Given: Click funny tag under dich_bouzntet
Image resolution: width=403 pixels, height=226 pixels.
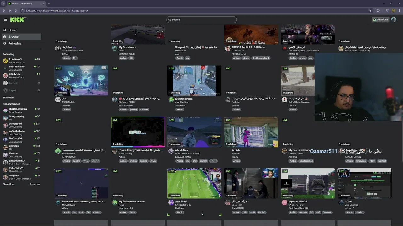Looking at the screenshot, I should coord(132,213).
